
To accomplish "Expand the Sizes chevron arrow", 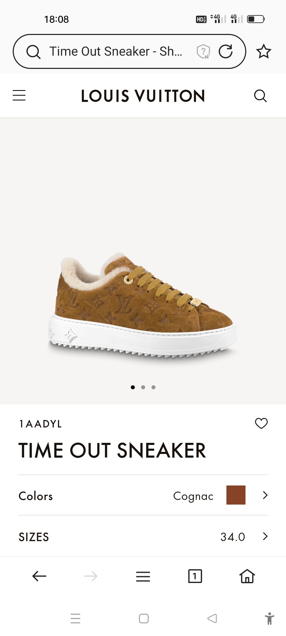I will tap(265, 536).
